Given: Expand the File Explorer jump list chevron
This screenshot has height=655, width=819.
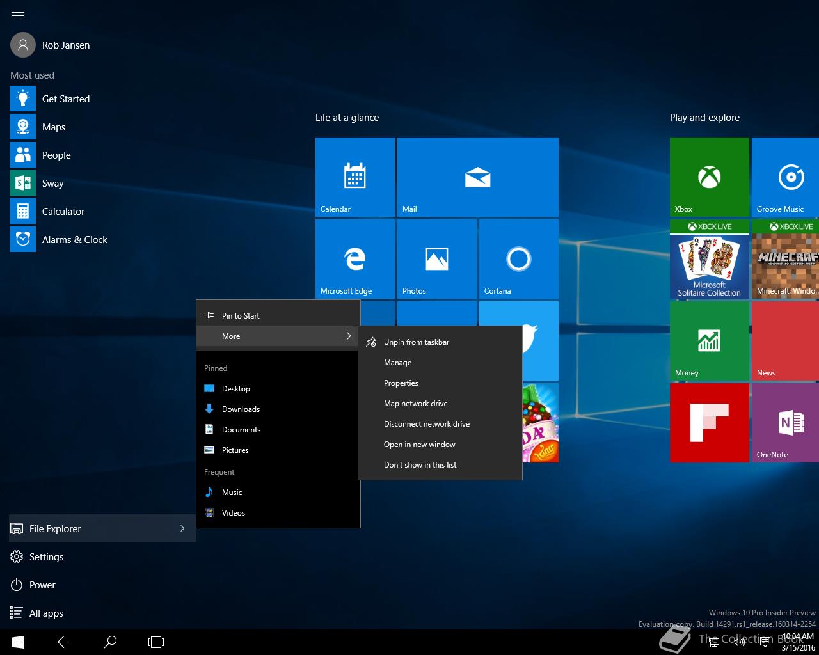Looking at the screenshot, I should click(x=182, y=528).
